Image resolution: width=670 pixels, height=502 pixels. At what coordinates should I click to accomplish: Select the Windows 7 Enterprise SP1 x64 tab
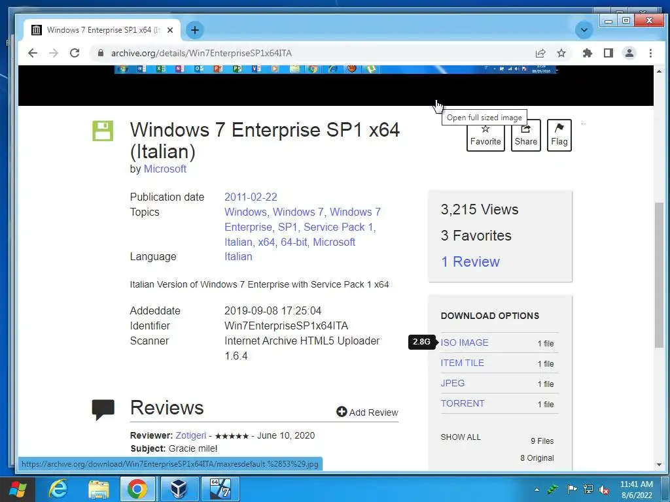coord(101,30)
